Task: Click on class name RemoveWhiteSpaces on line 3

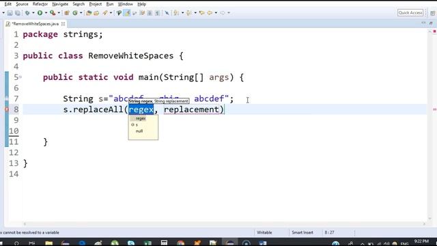Action: point(130,56)
